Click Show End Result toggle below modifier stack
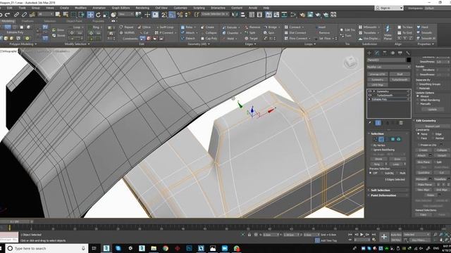 378,123
